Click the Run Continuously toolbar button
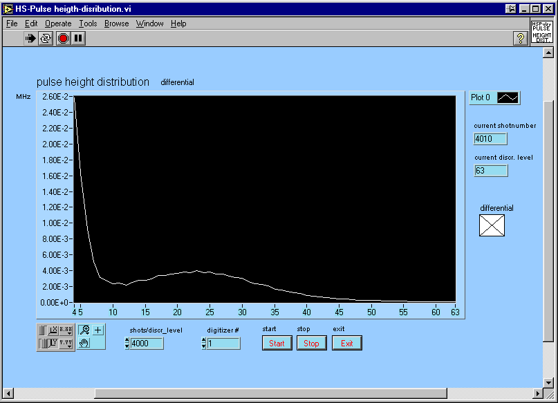This screenshot has height=403, width=558. (46, 38)
